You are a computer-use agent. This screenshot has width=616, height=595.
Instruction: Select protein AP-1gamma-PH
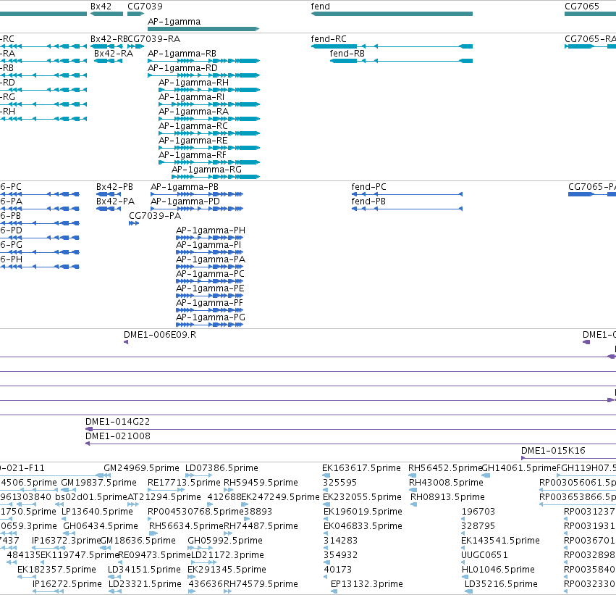point(211,230)
